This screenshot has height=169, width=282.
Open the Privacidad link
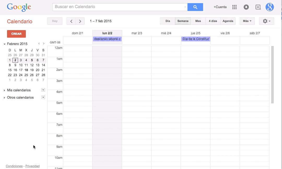32,166
